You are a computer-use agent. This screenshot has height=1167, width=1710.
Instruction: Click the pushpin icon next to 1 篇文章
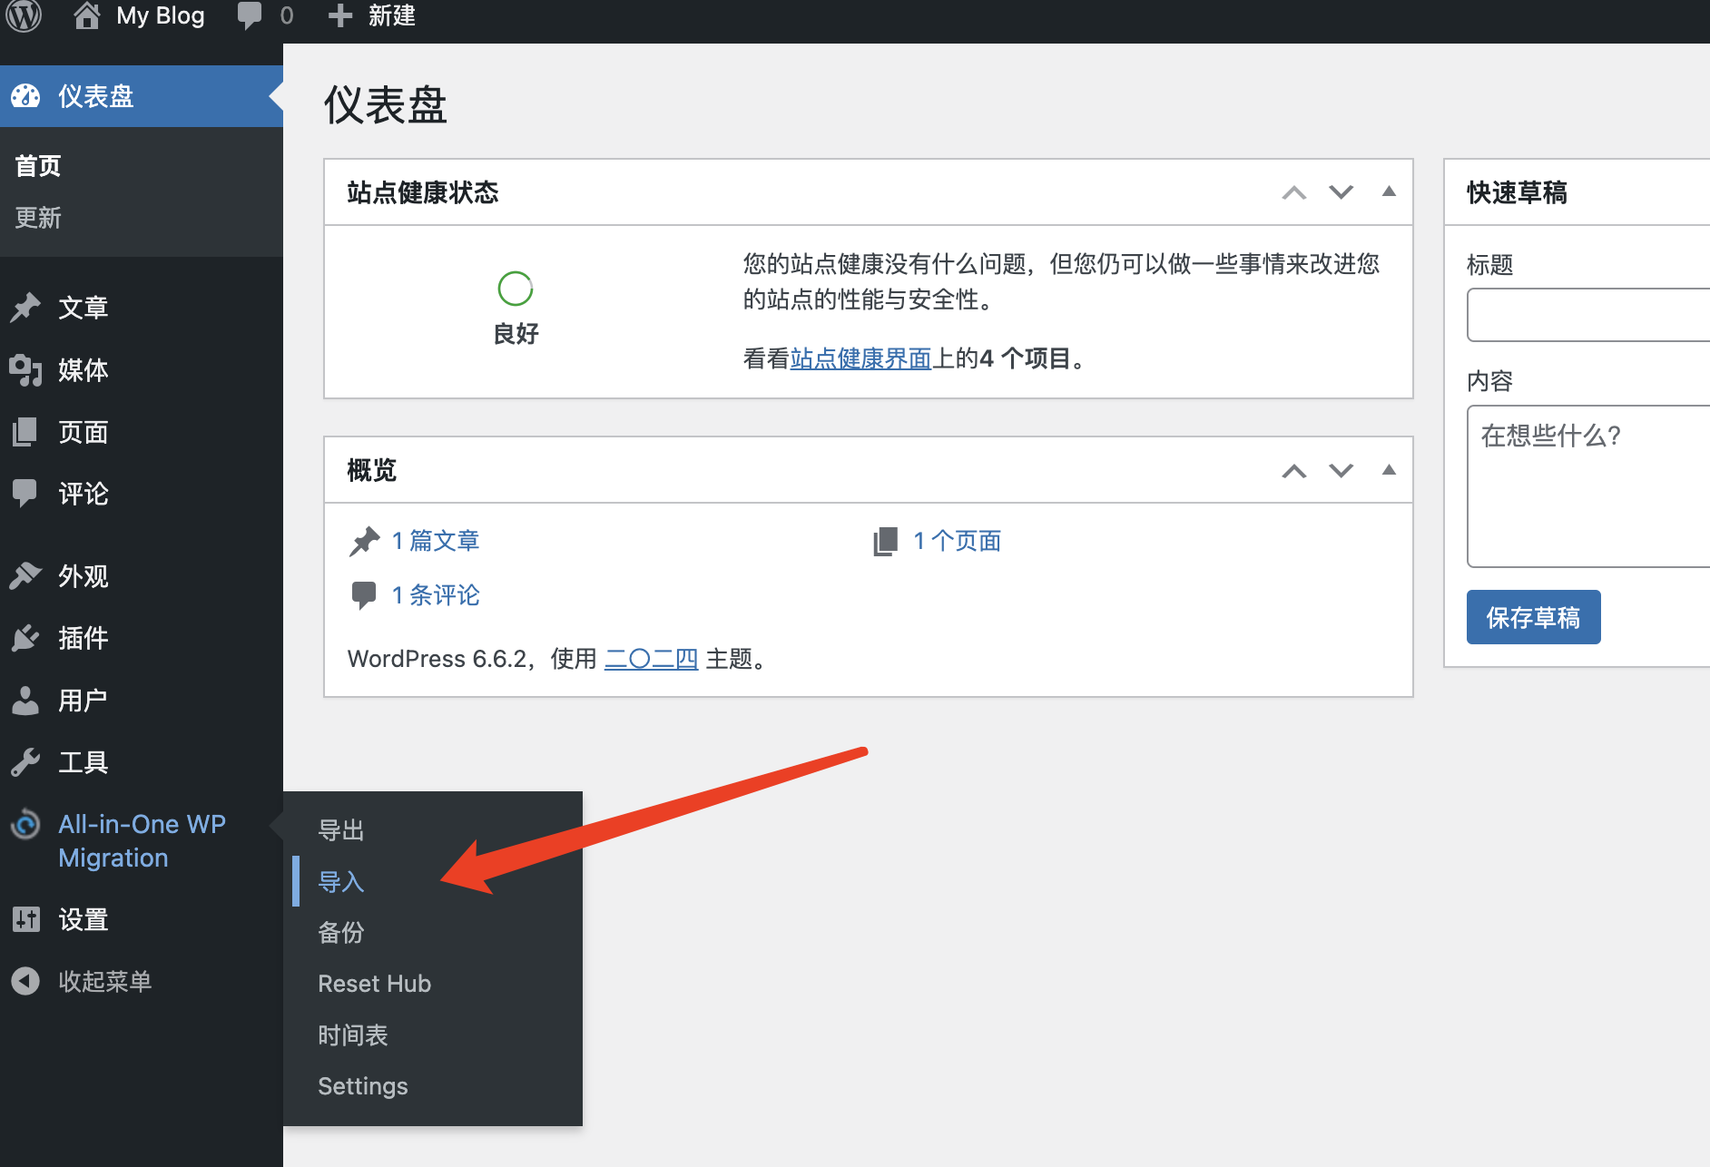tap(365, 541)
